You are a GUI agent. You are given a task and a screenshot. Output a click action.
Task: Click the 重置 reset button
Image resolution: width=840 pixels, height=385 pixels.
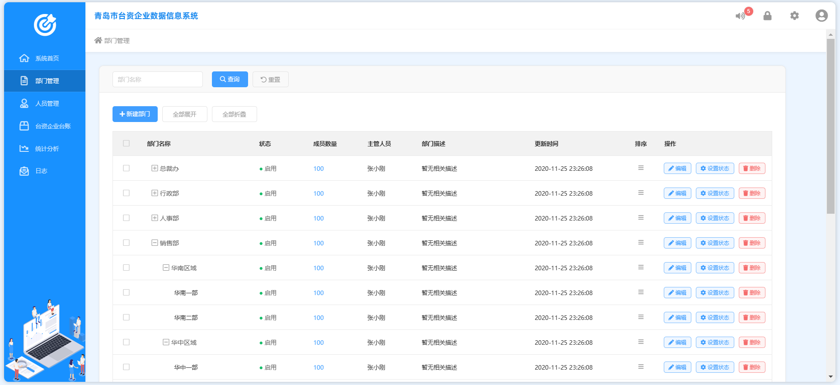tap(271, 79)
